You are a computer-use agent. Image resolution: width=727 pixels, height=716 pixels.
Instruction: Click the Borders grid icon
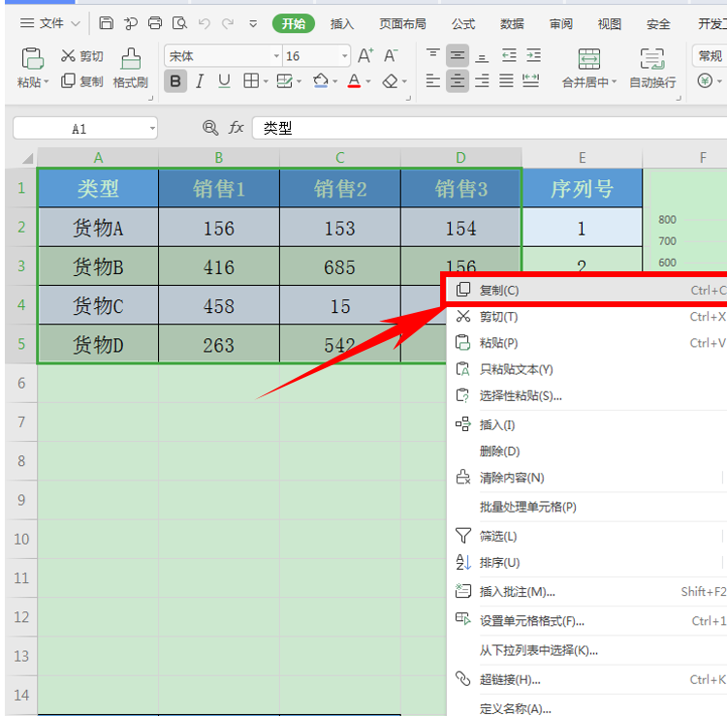pyautogui.click(x=251, y=81)
